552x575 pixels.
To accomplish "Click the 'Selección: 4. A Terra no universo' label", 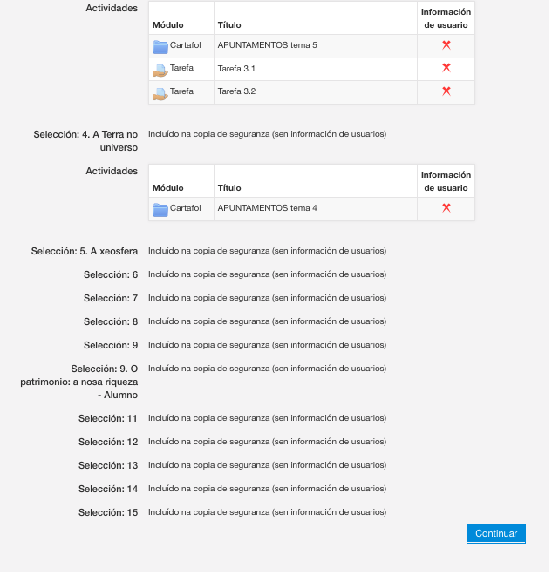I will tap(85, 141).
